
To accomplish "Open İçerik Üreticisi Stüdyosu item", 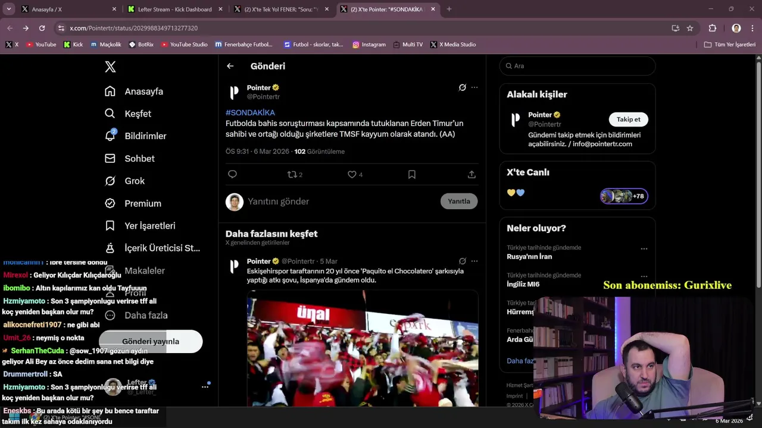I will [x=152, y=248].
